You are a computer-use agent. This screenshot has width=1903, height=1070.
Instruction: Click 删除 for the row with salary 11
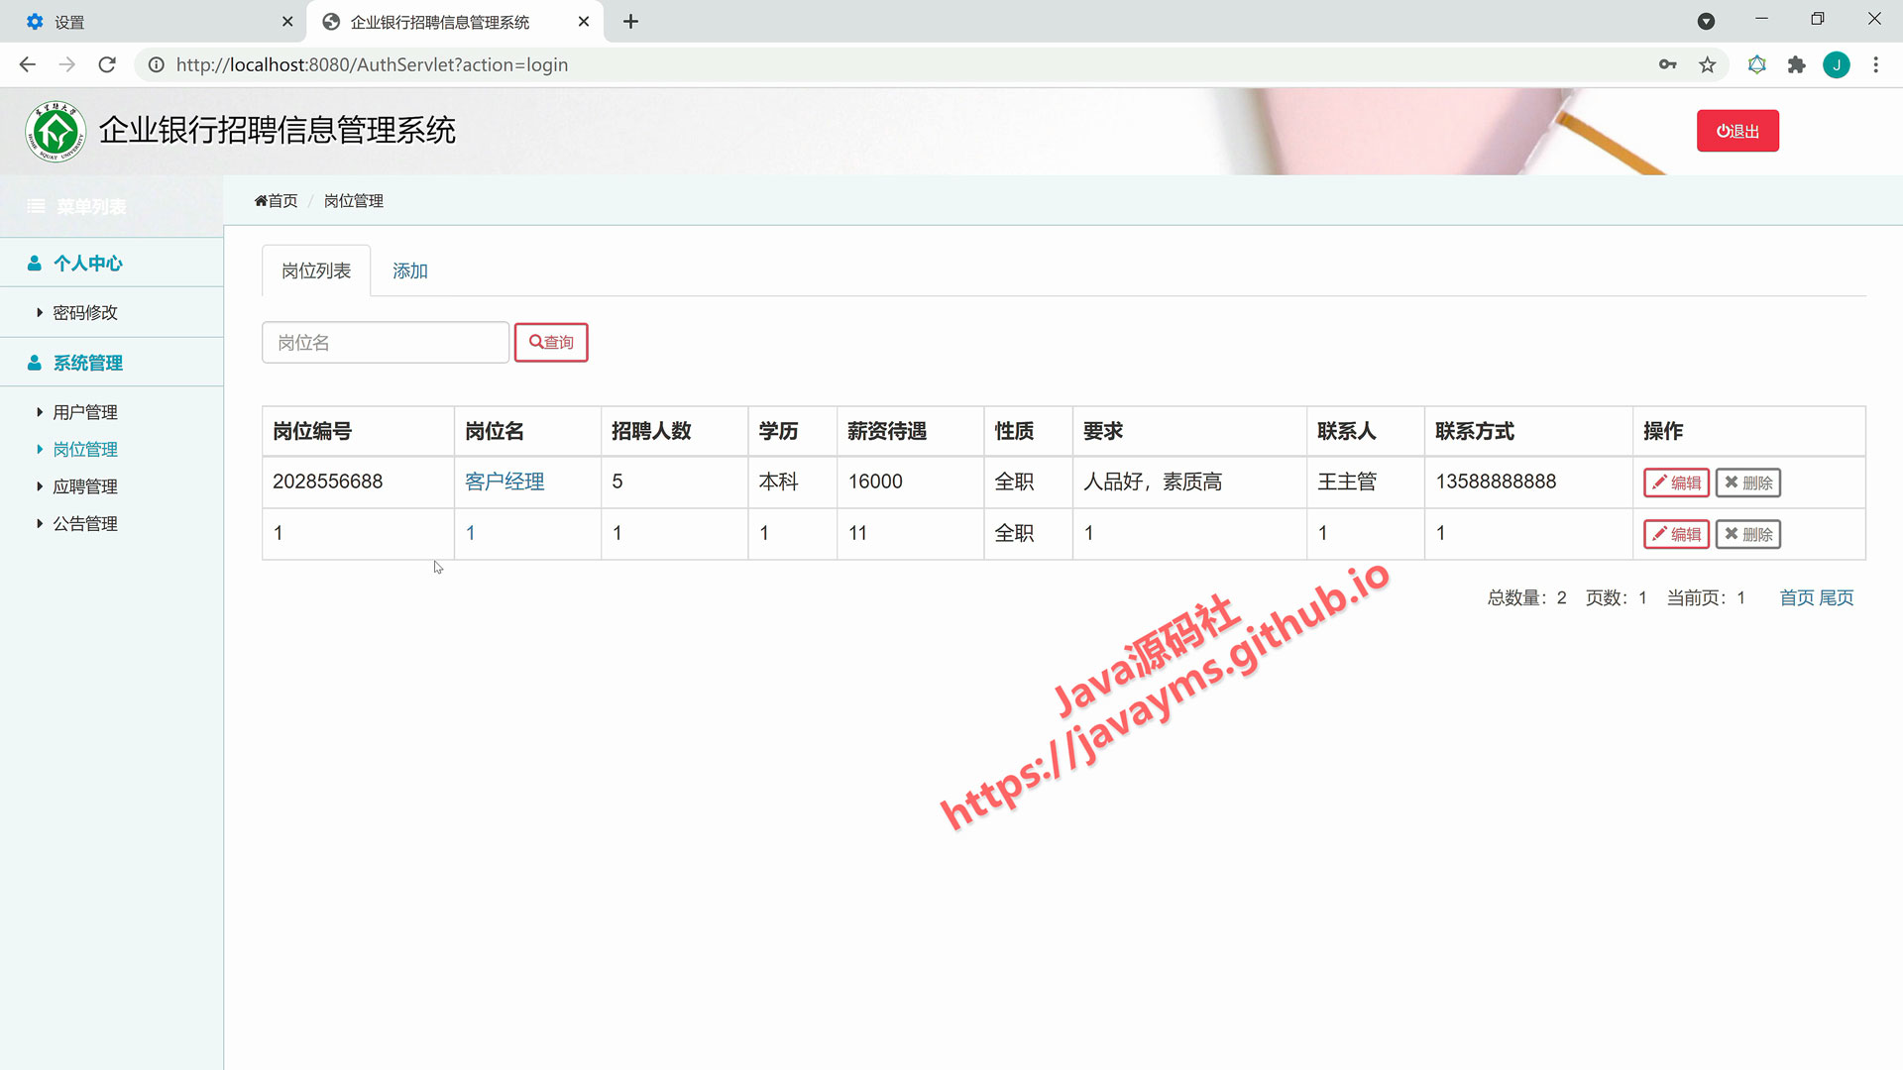pos(1748,534)
